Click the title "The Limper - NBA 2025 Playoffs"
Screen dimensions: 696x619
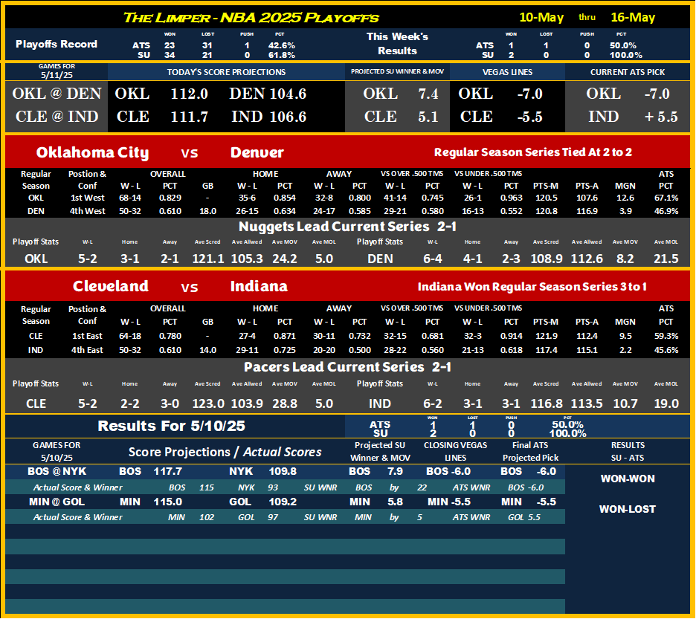[x=251, y=18]
